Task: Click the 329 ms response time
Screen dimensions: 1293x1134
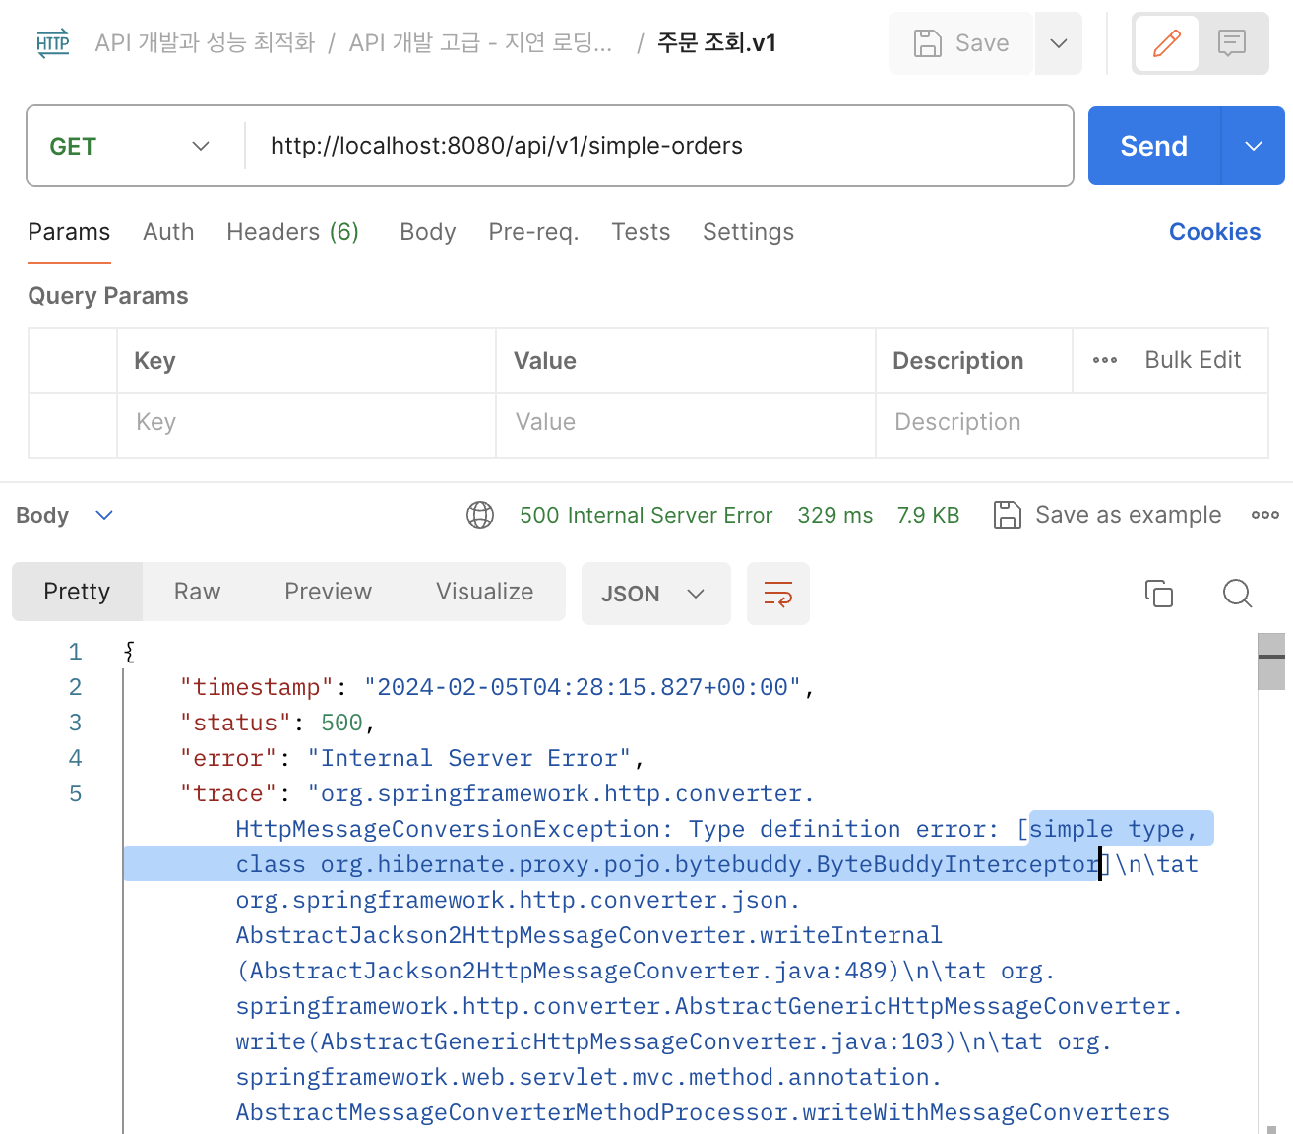Action: coord(834,515)
